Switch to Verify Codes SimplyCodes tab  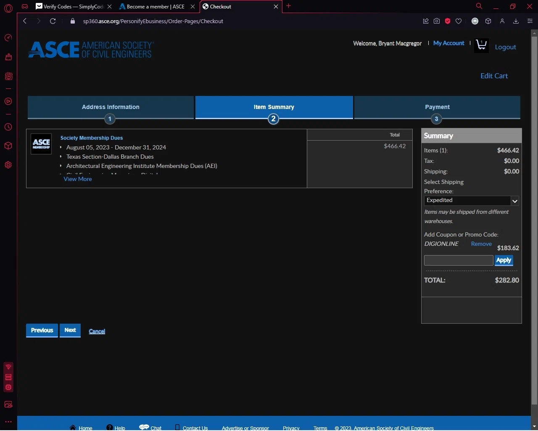(73, 7)
